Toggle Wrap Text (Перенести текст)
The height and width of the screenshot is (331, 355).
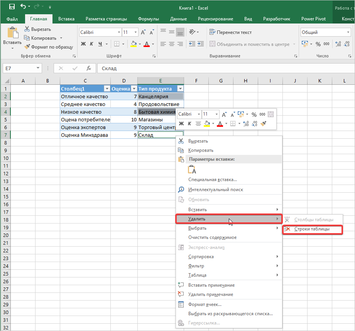[x=230, y=32]
